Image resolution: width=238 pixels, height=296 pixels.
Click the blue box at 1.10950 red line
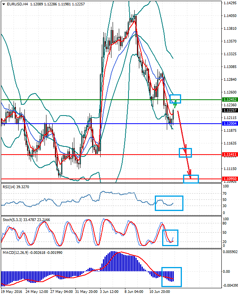(x=191, y=179)
